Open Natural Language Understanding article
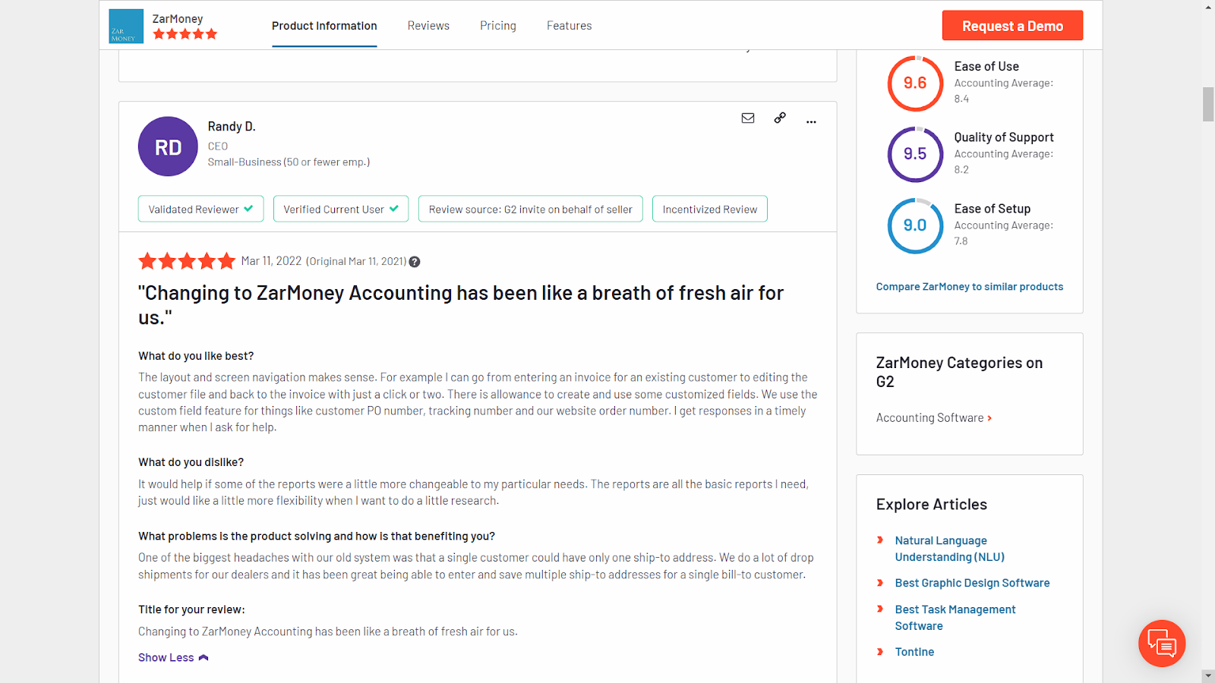 [950, 549]
